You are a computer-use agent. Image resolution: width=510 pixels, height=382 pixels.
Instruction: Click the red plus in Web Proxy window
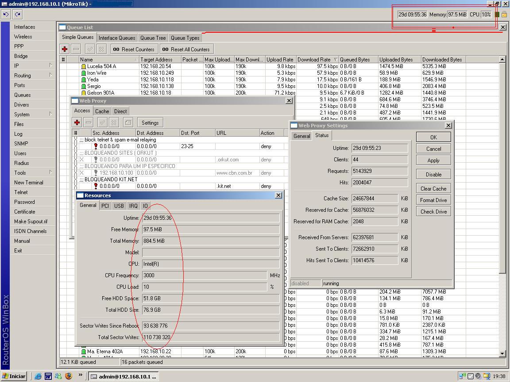point(77,122)
